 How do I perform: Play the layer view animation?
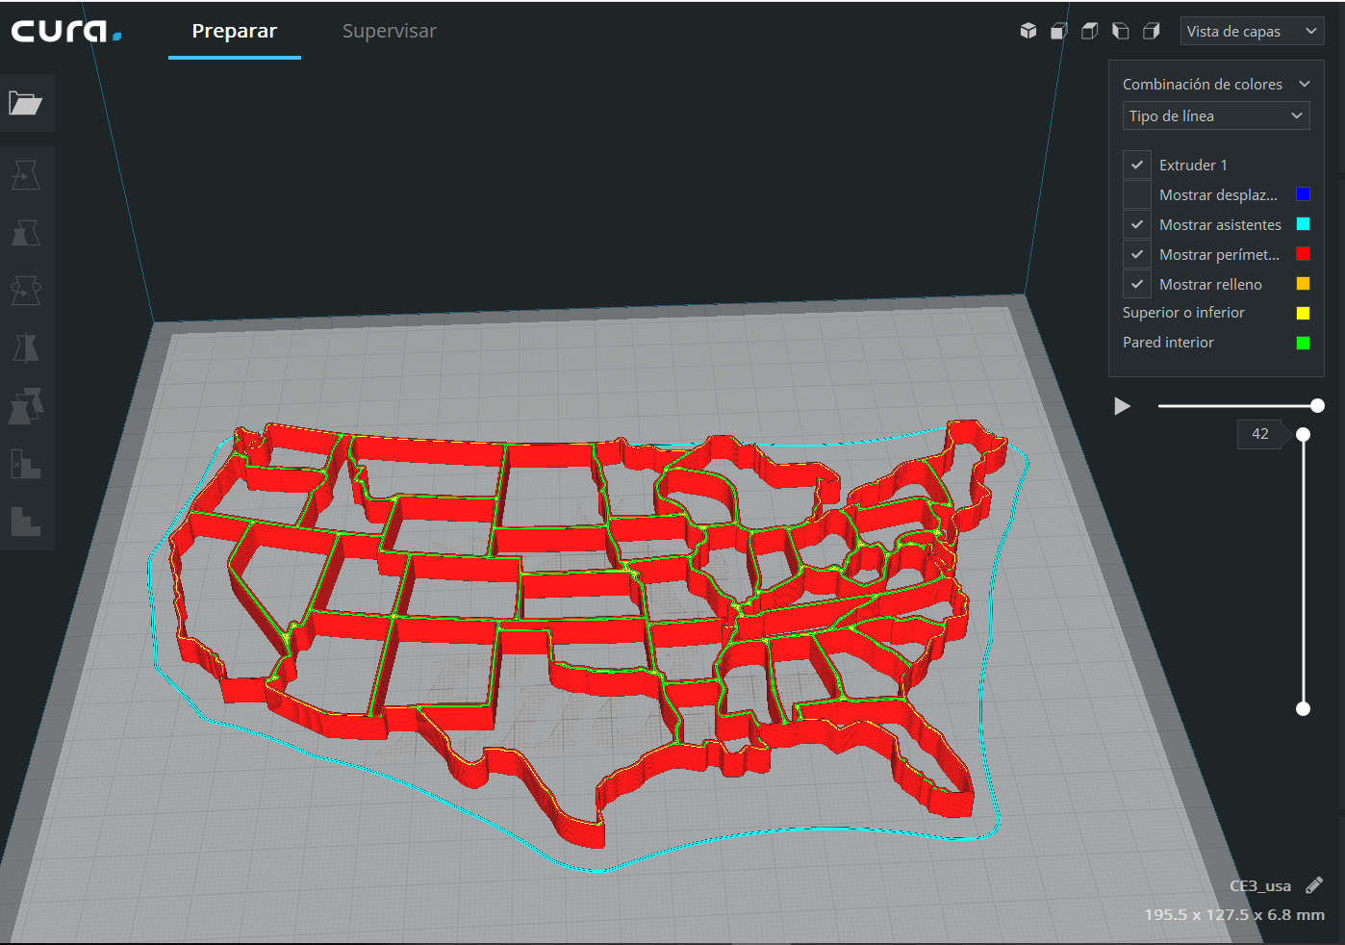(x=1122, y=405)
